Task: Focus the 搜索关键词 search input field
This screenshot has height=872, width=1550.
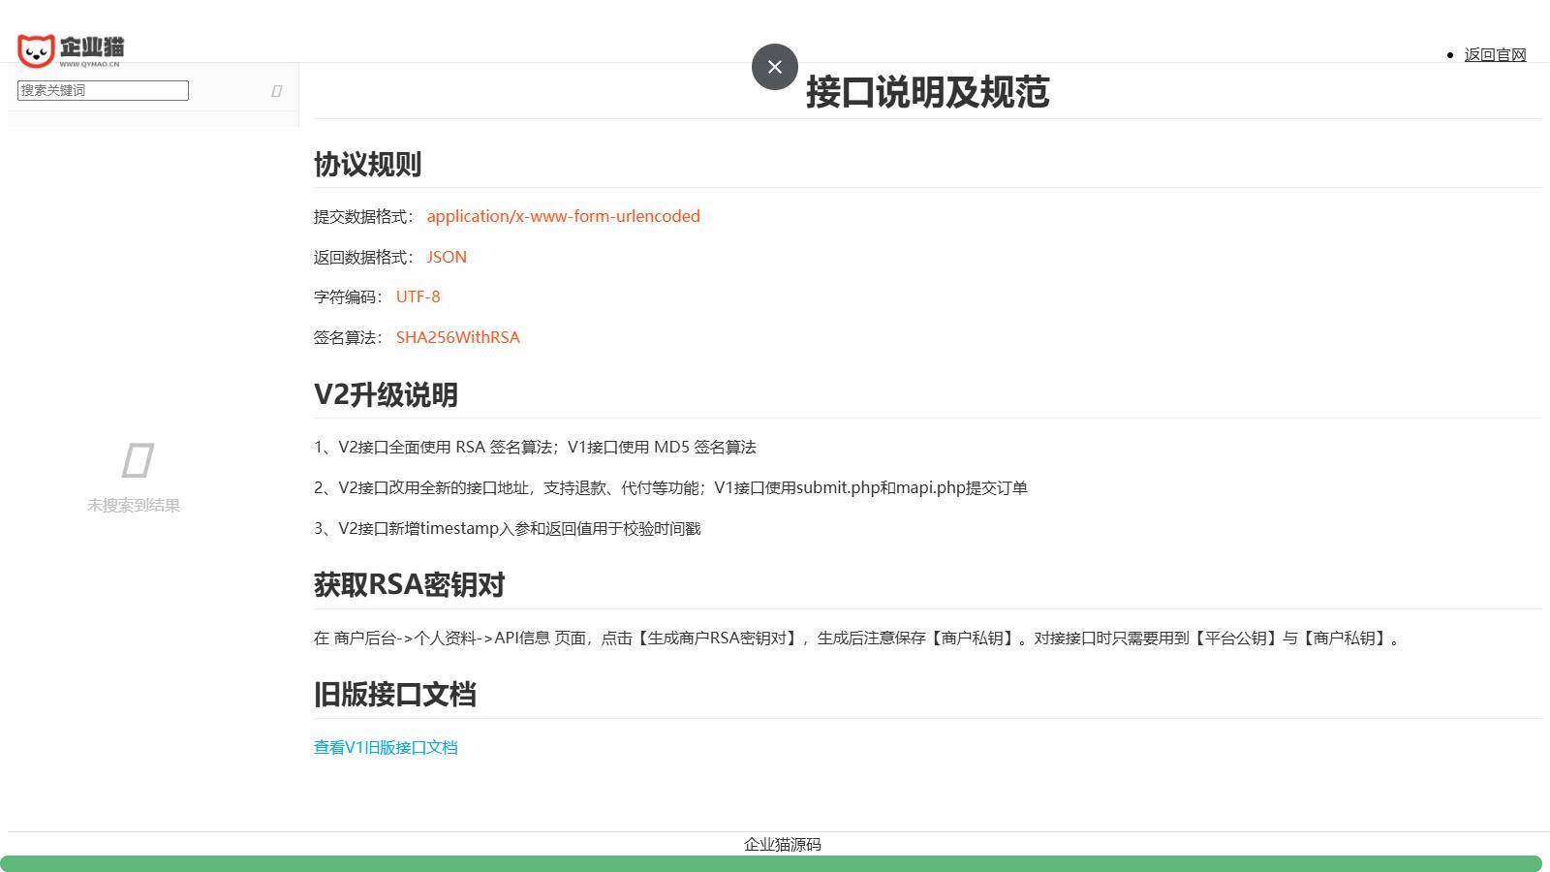Action: (x=101, y=89)
